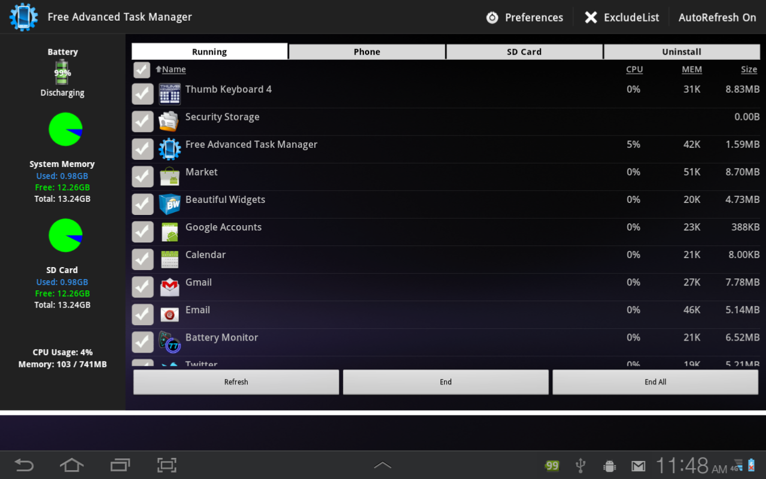Sort the list by MEM column
This screenshot has height=479, width=766.
(692, 69)
